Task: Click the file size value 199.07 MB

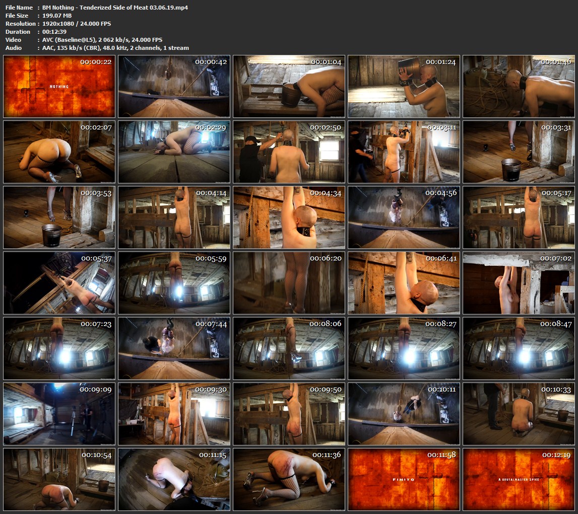Action: 57,16
